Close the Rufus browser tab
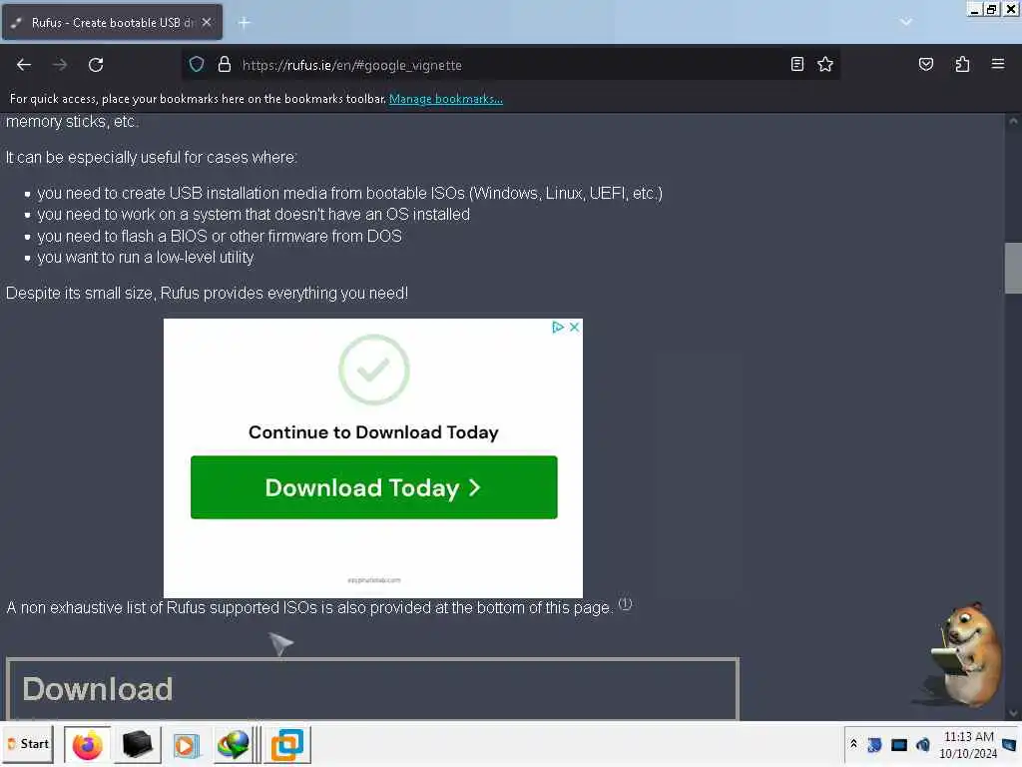Screen dimensions: 1022x767 click(207, 22)
